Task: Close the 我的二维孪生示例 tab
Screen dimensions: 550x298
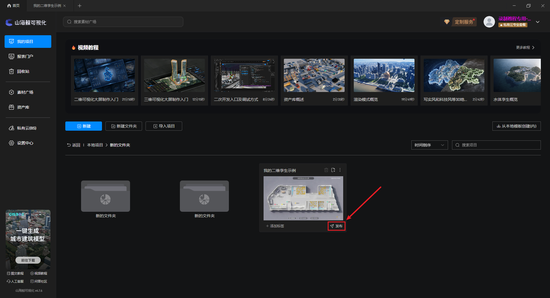Action: tap(64, 5)
